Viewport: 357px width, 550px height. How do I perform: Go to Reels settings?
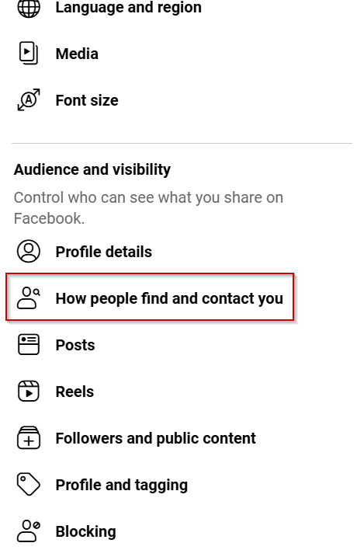[75, 392]
